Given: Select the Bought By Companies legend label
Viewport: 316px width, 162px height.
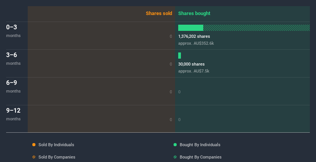Looking at the screenshot, I should coord(201,157).
